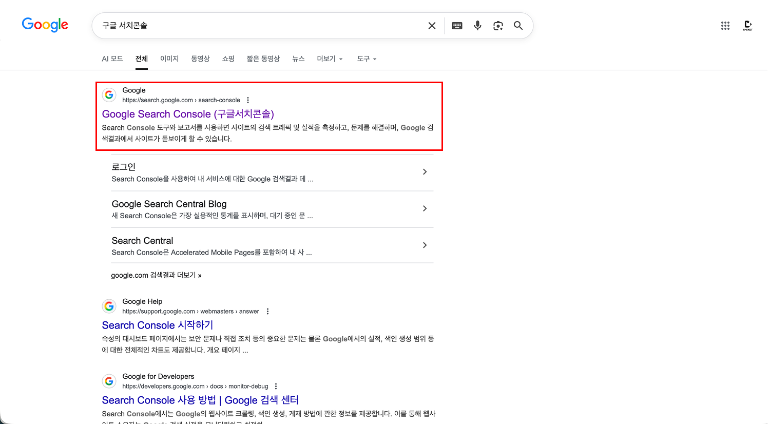
Task: Open the Google apps grid
Action: point(725,25)
